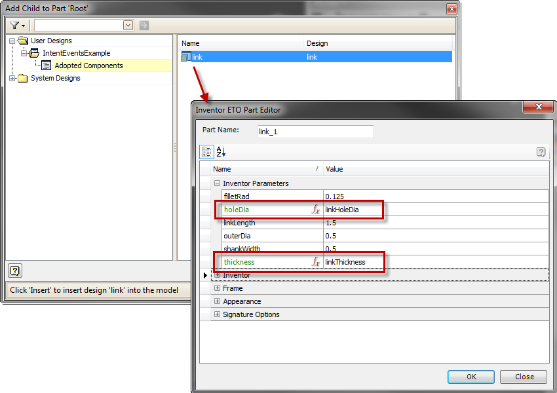Viewport: 557px width, 393px height.
Task: Click the row selector arrow beside Inventor category
Action: (205, 275)
